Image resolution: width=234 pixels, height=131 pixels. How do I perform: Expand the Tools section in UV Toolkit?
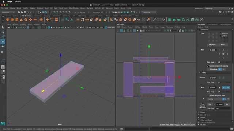200,73
